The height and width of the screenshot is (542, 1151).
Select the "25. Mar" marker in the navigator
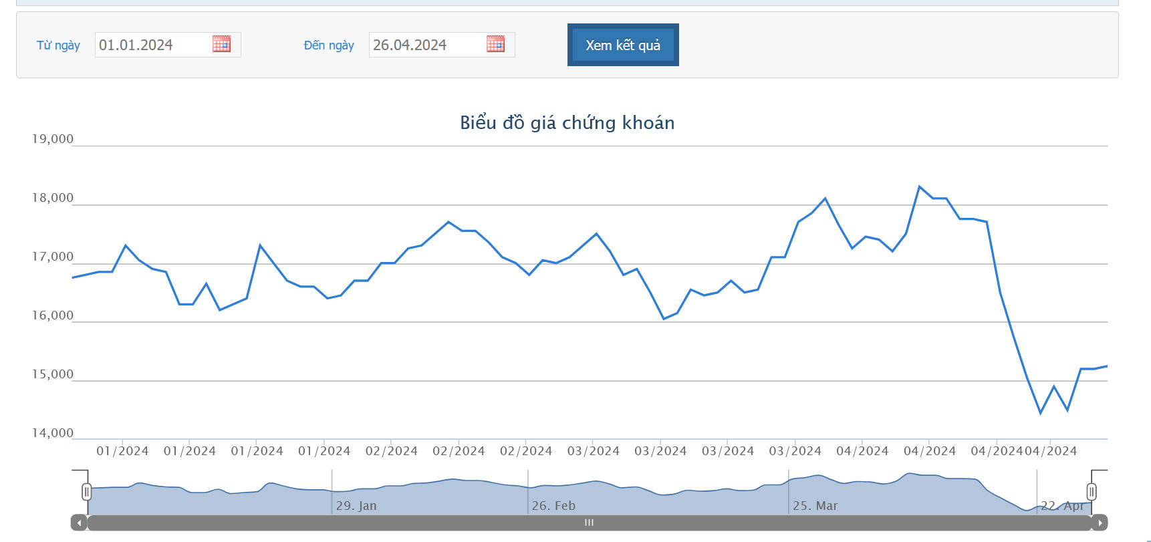pyautogui.click(x=815, y=506)
